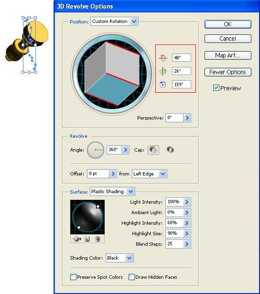
Task: Delete the selected light with trash icon
Action: [x=97, y=239]
